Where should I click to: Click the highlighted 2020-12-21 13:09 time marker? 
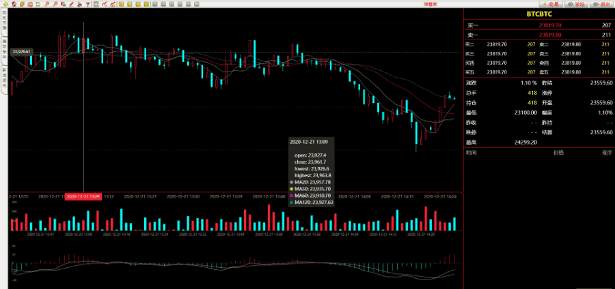[83, 196]
